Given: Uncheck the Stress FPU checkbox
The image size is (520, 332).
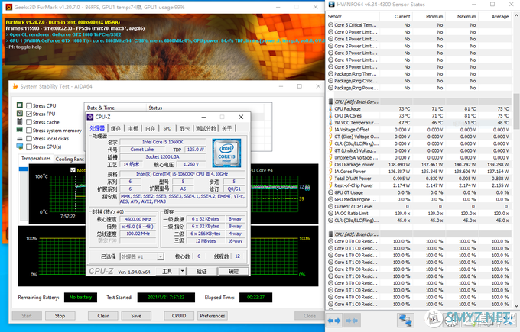Looking at the screenshot, I should [x=29, y=114].
